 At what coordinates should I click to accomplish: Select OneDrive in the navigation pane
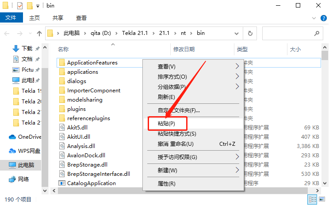tap(25, 137)
